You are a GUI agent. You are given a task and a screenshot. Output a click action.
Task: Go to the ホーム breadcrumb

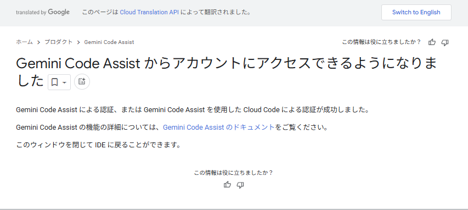click(x=24, y=42)
